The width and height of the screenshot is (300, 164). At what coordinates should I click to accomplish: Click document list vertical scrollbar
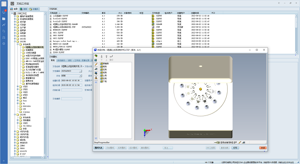pos(297,34)
